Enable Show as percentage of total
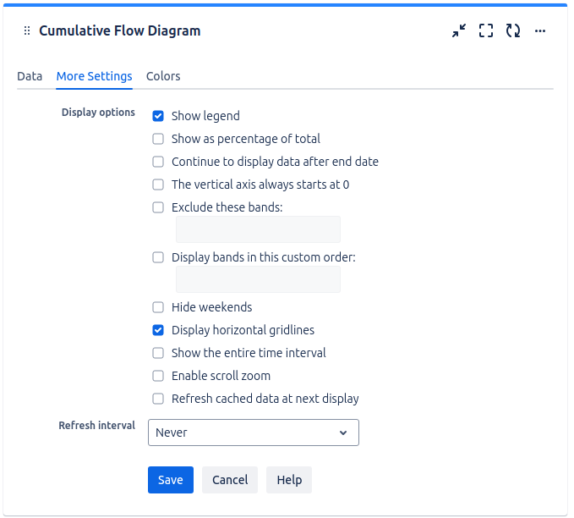Screen dimensions: 574x518 pos(158,139)
